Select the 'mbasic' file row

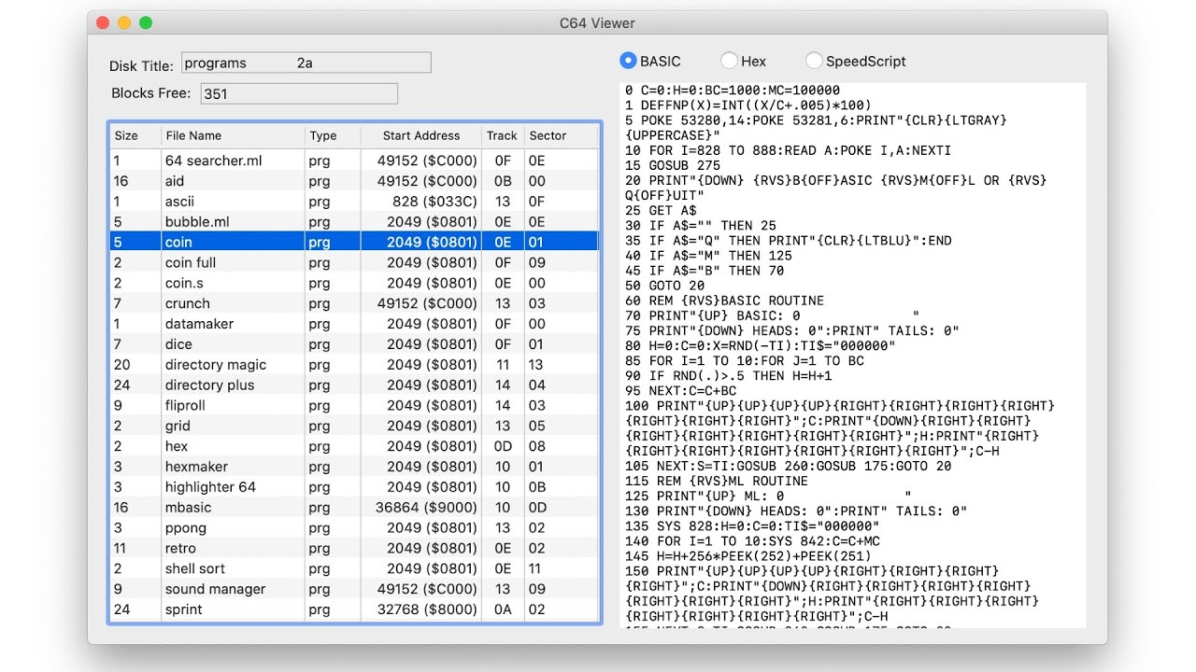pyautogui.click(x=354, y=508)
